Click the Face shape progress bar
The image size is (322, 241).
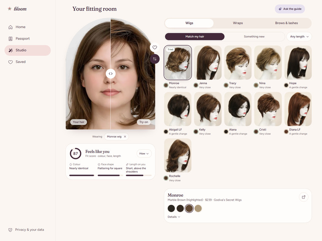pyautogui.click(x=110, y=175)
